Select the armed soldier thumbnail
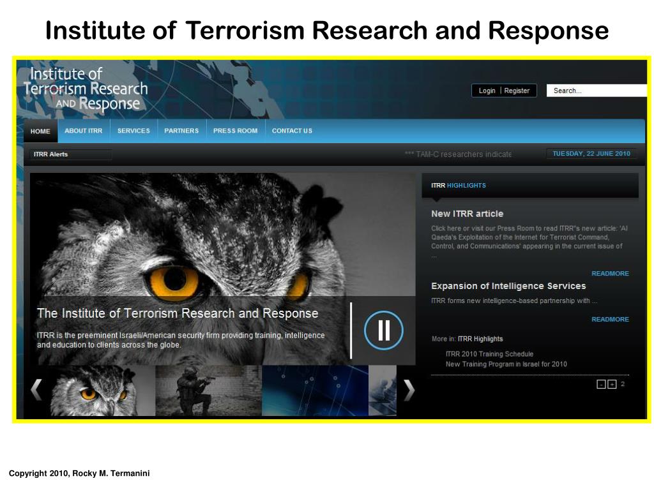 [x=209, y=391]
